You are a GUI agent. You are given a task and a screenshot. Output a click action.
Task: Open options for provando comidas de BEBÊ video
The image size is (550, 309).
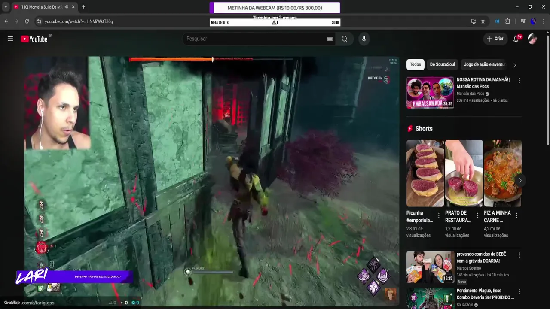(x=519, y=255)
